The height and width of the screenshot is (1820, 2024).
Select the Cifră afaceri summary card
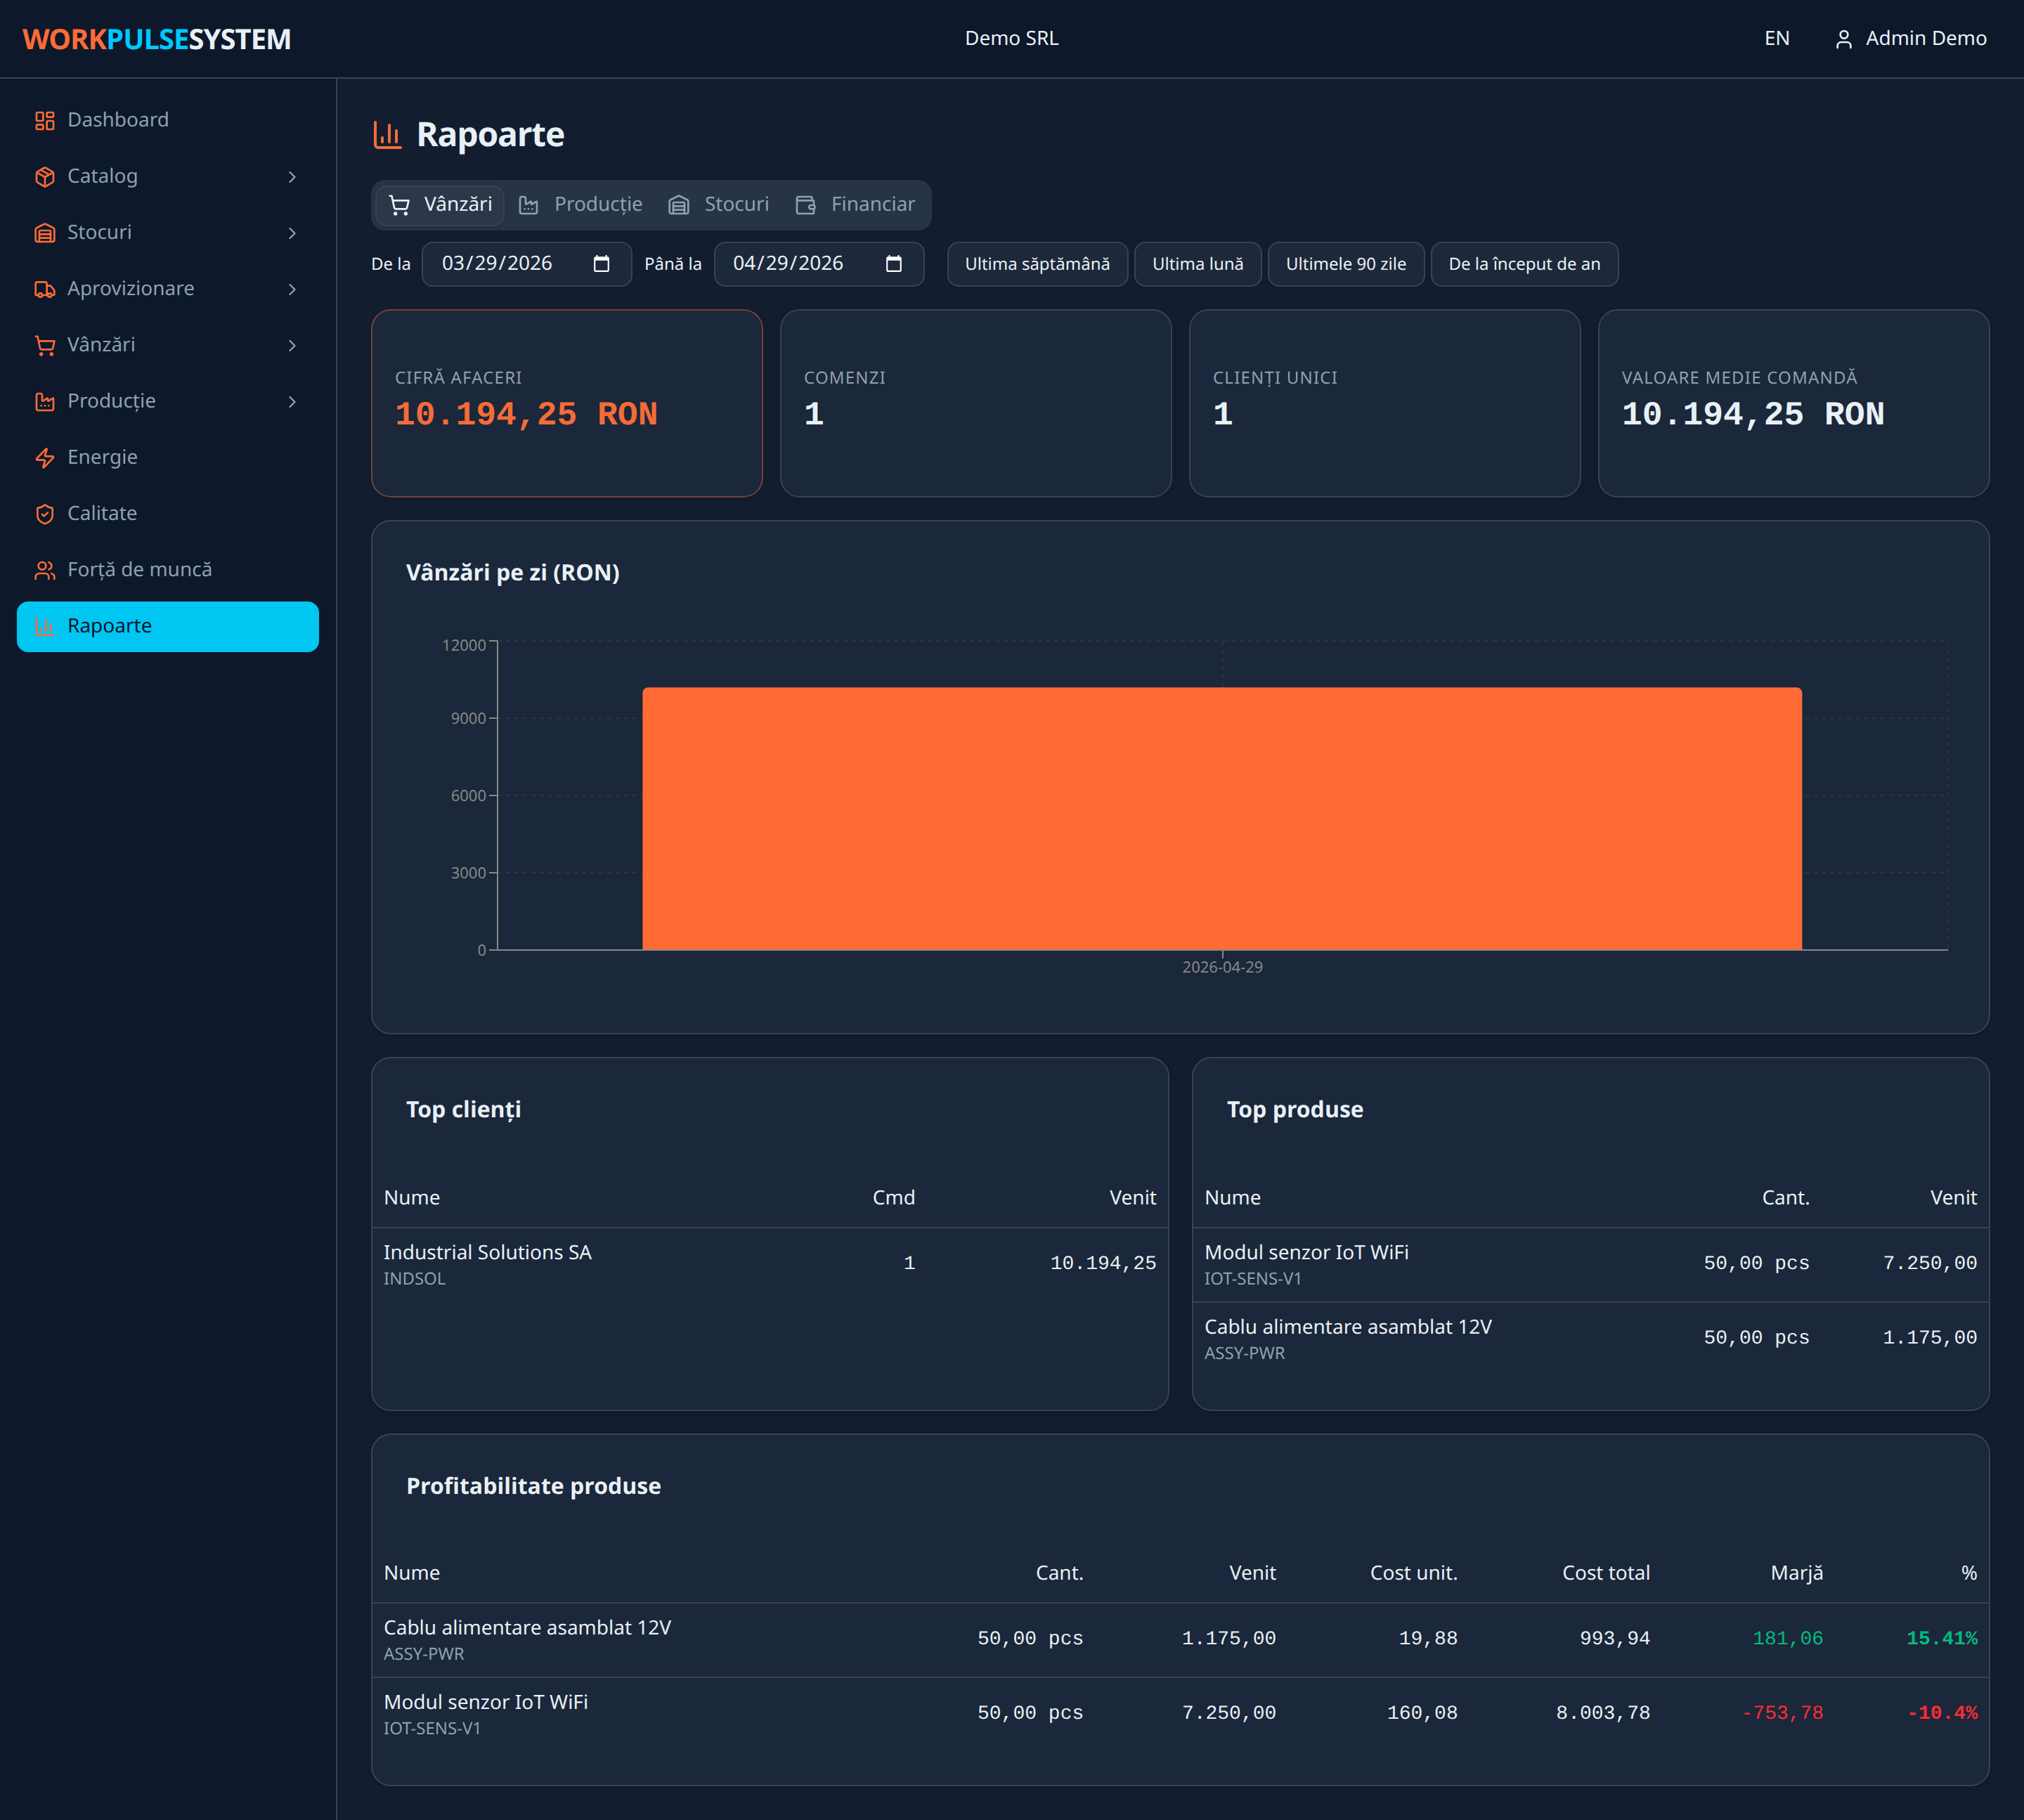click(x=567, y=403)
